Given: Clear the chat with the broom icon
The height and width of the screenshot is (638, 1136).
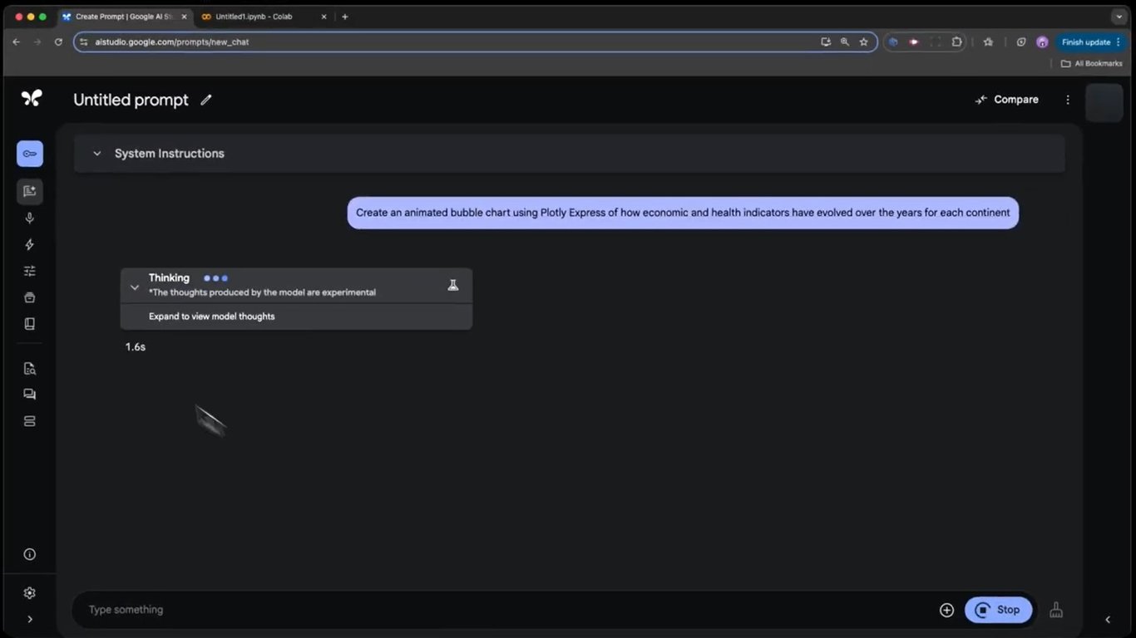Looking at the screenshot, I should (1055, 609).
